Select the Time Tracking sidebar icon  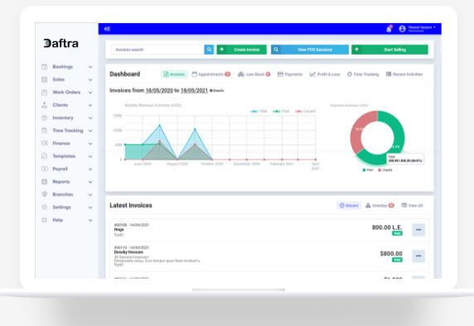pos(44,131)
